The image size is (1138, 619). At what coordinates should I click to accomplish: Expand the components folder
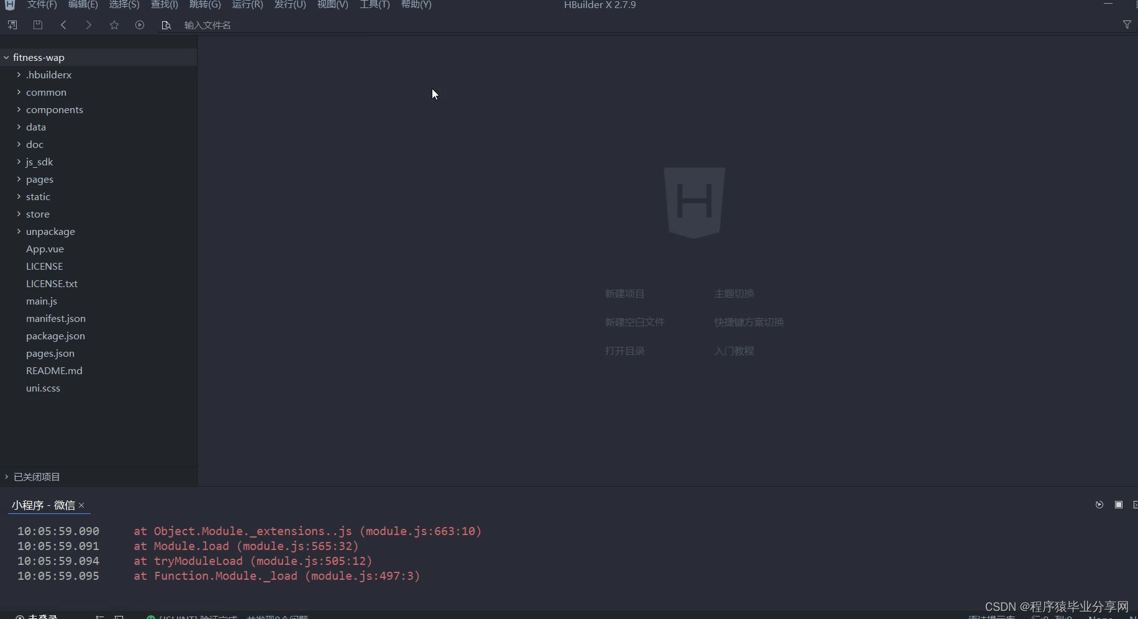[19, 109]
